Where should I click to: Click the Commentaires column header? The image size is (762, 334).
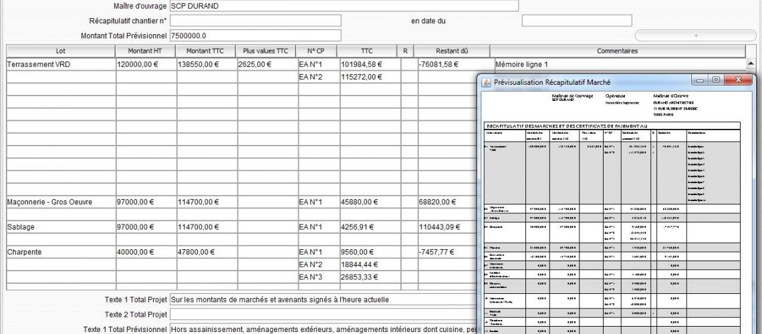coord(617,51)
